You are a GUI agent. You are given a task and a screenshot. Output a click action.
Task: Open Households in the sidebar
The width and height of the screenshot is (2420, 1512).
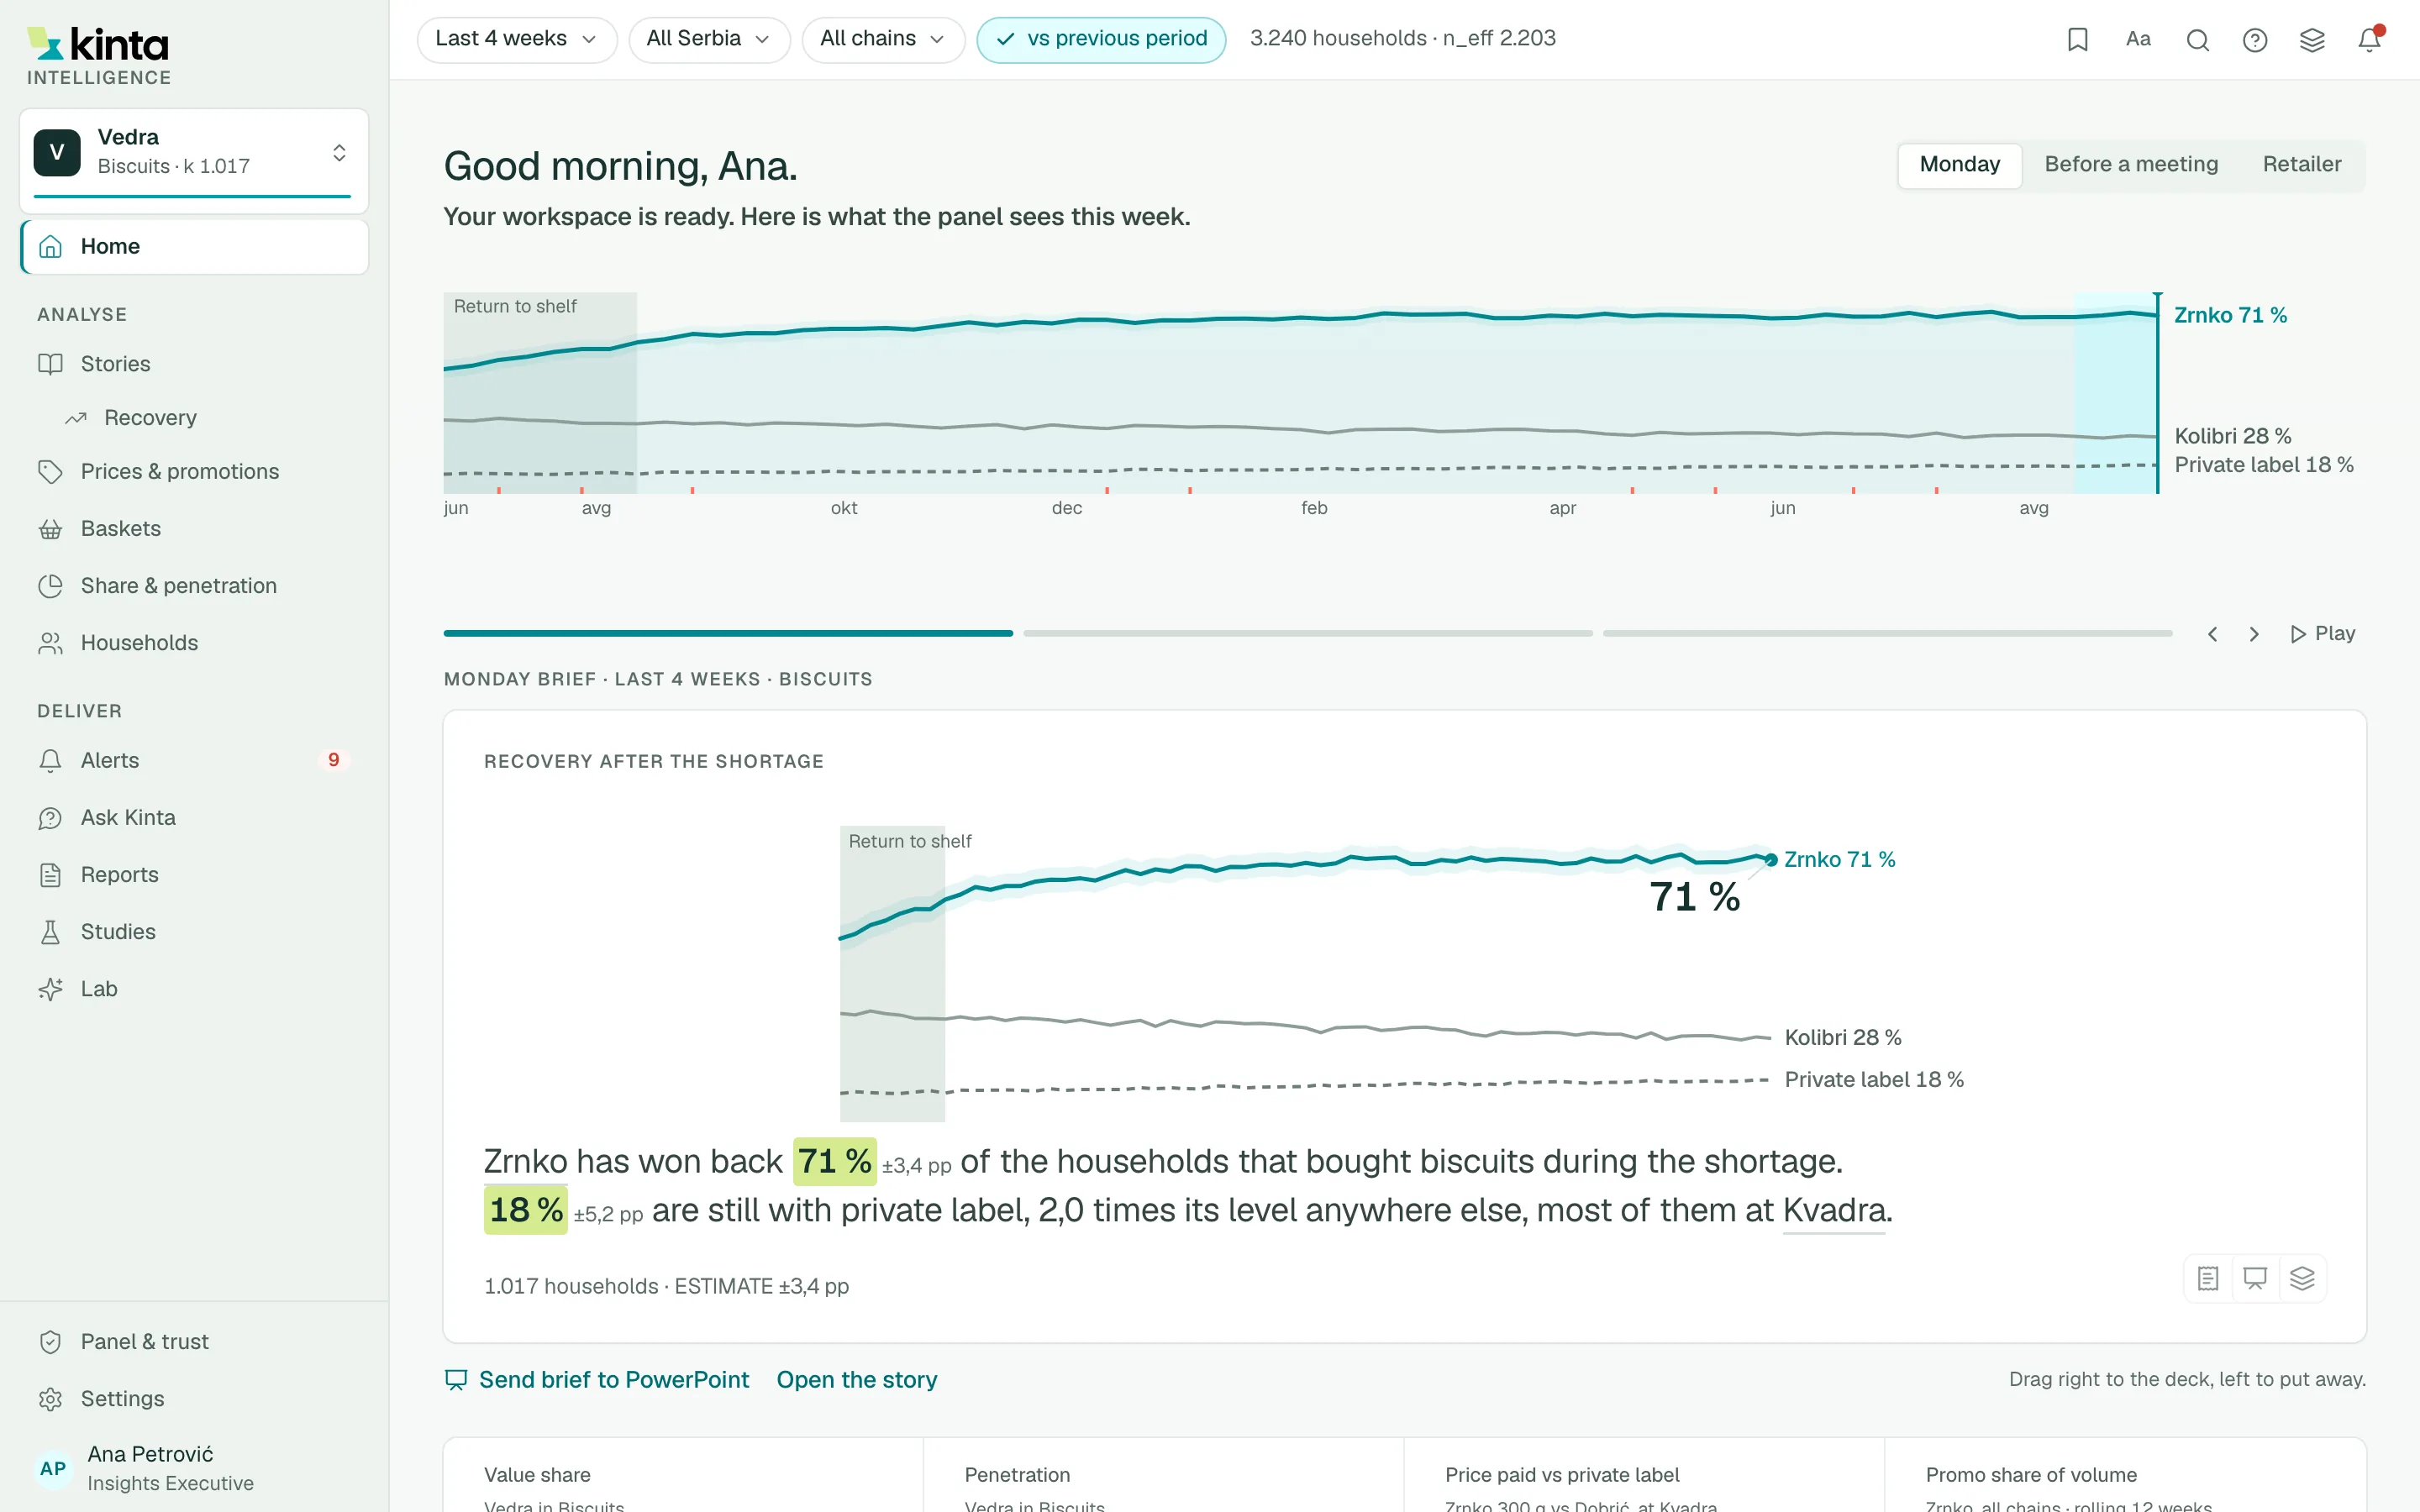point(194,643)
